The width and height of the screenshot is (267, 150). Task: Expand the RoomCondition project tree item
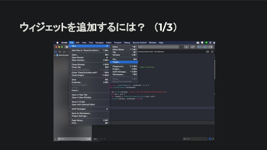pyautogui.click(x=55, y=55)
